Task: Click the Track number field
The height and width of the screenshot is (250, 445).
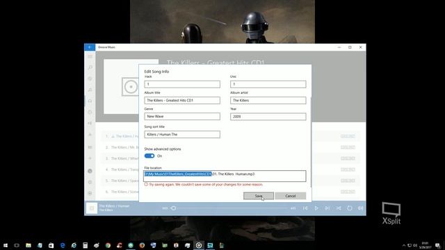Action: 182,84
